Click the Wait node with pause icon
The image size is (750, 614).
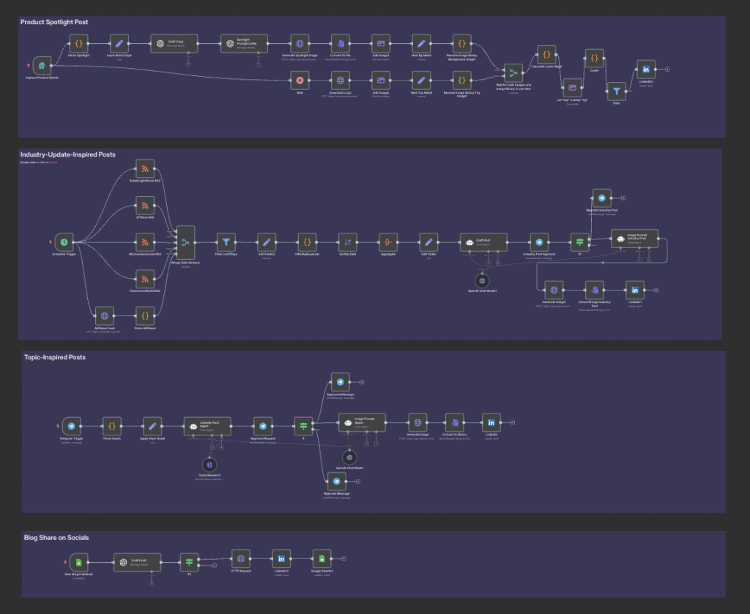300,81
